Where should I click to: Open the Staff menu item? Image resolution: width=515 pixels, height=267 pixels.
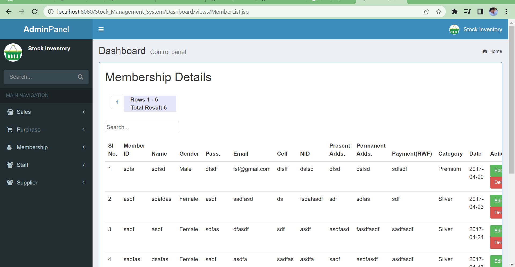[x=23, y=165]
